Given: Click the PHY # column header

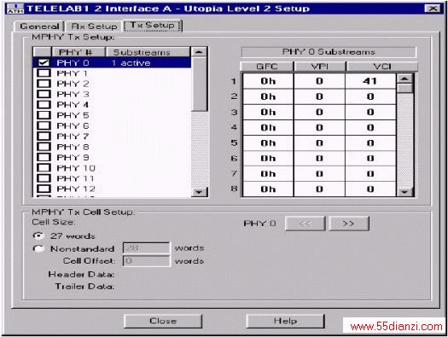Looking at the screenshot, I should tap(78, 52).
